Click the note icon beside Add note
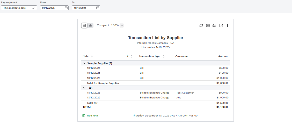 pyautogui.click(x=84, y=115)
